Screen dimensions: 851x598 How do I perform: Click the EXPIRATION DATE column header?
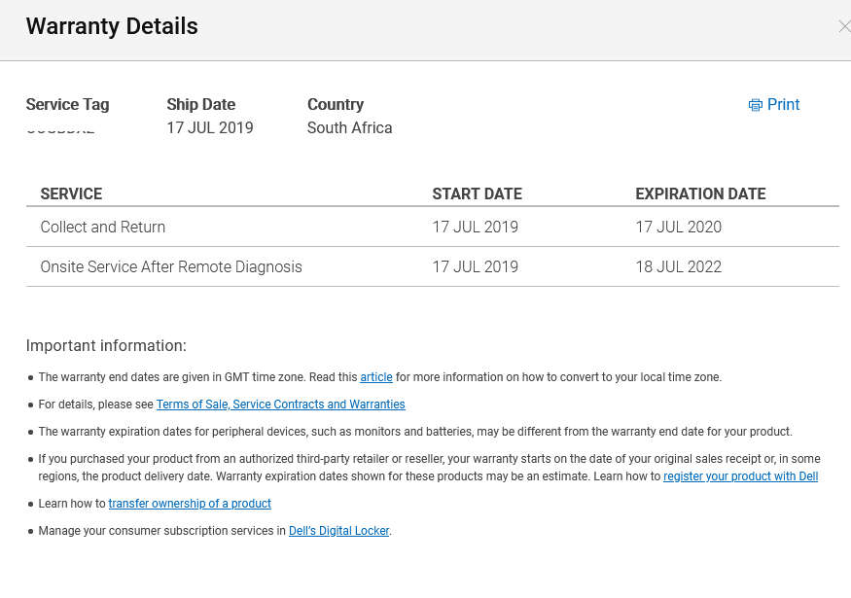[700, 193]
